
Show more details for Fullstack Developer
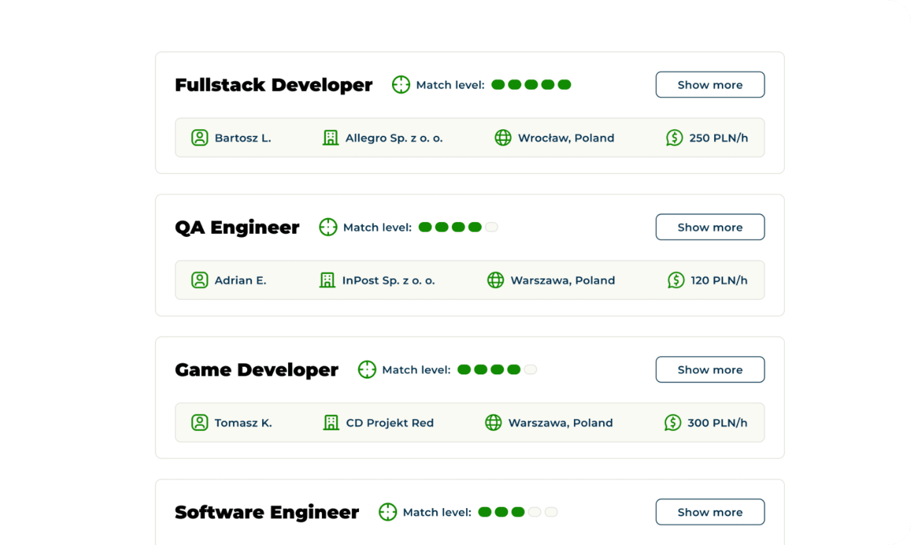[710, 85]
